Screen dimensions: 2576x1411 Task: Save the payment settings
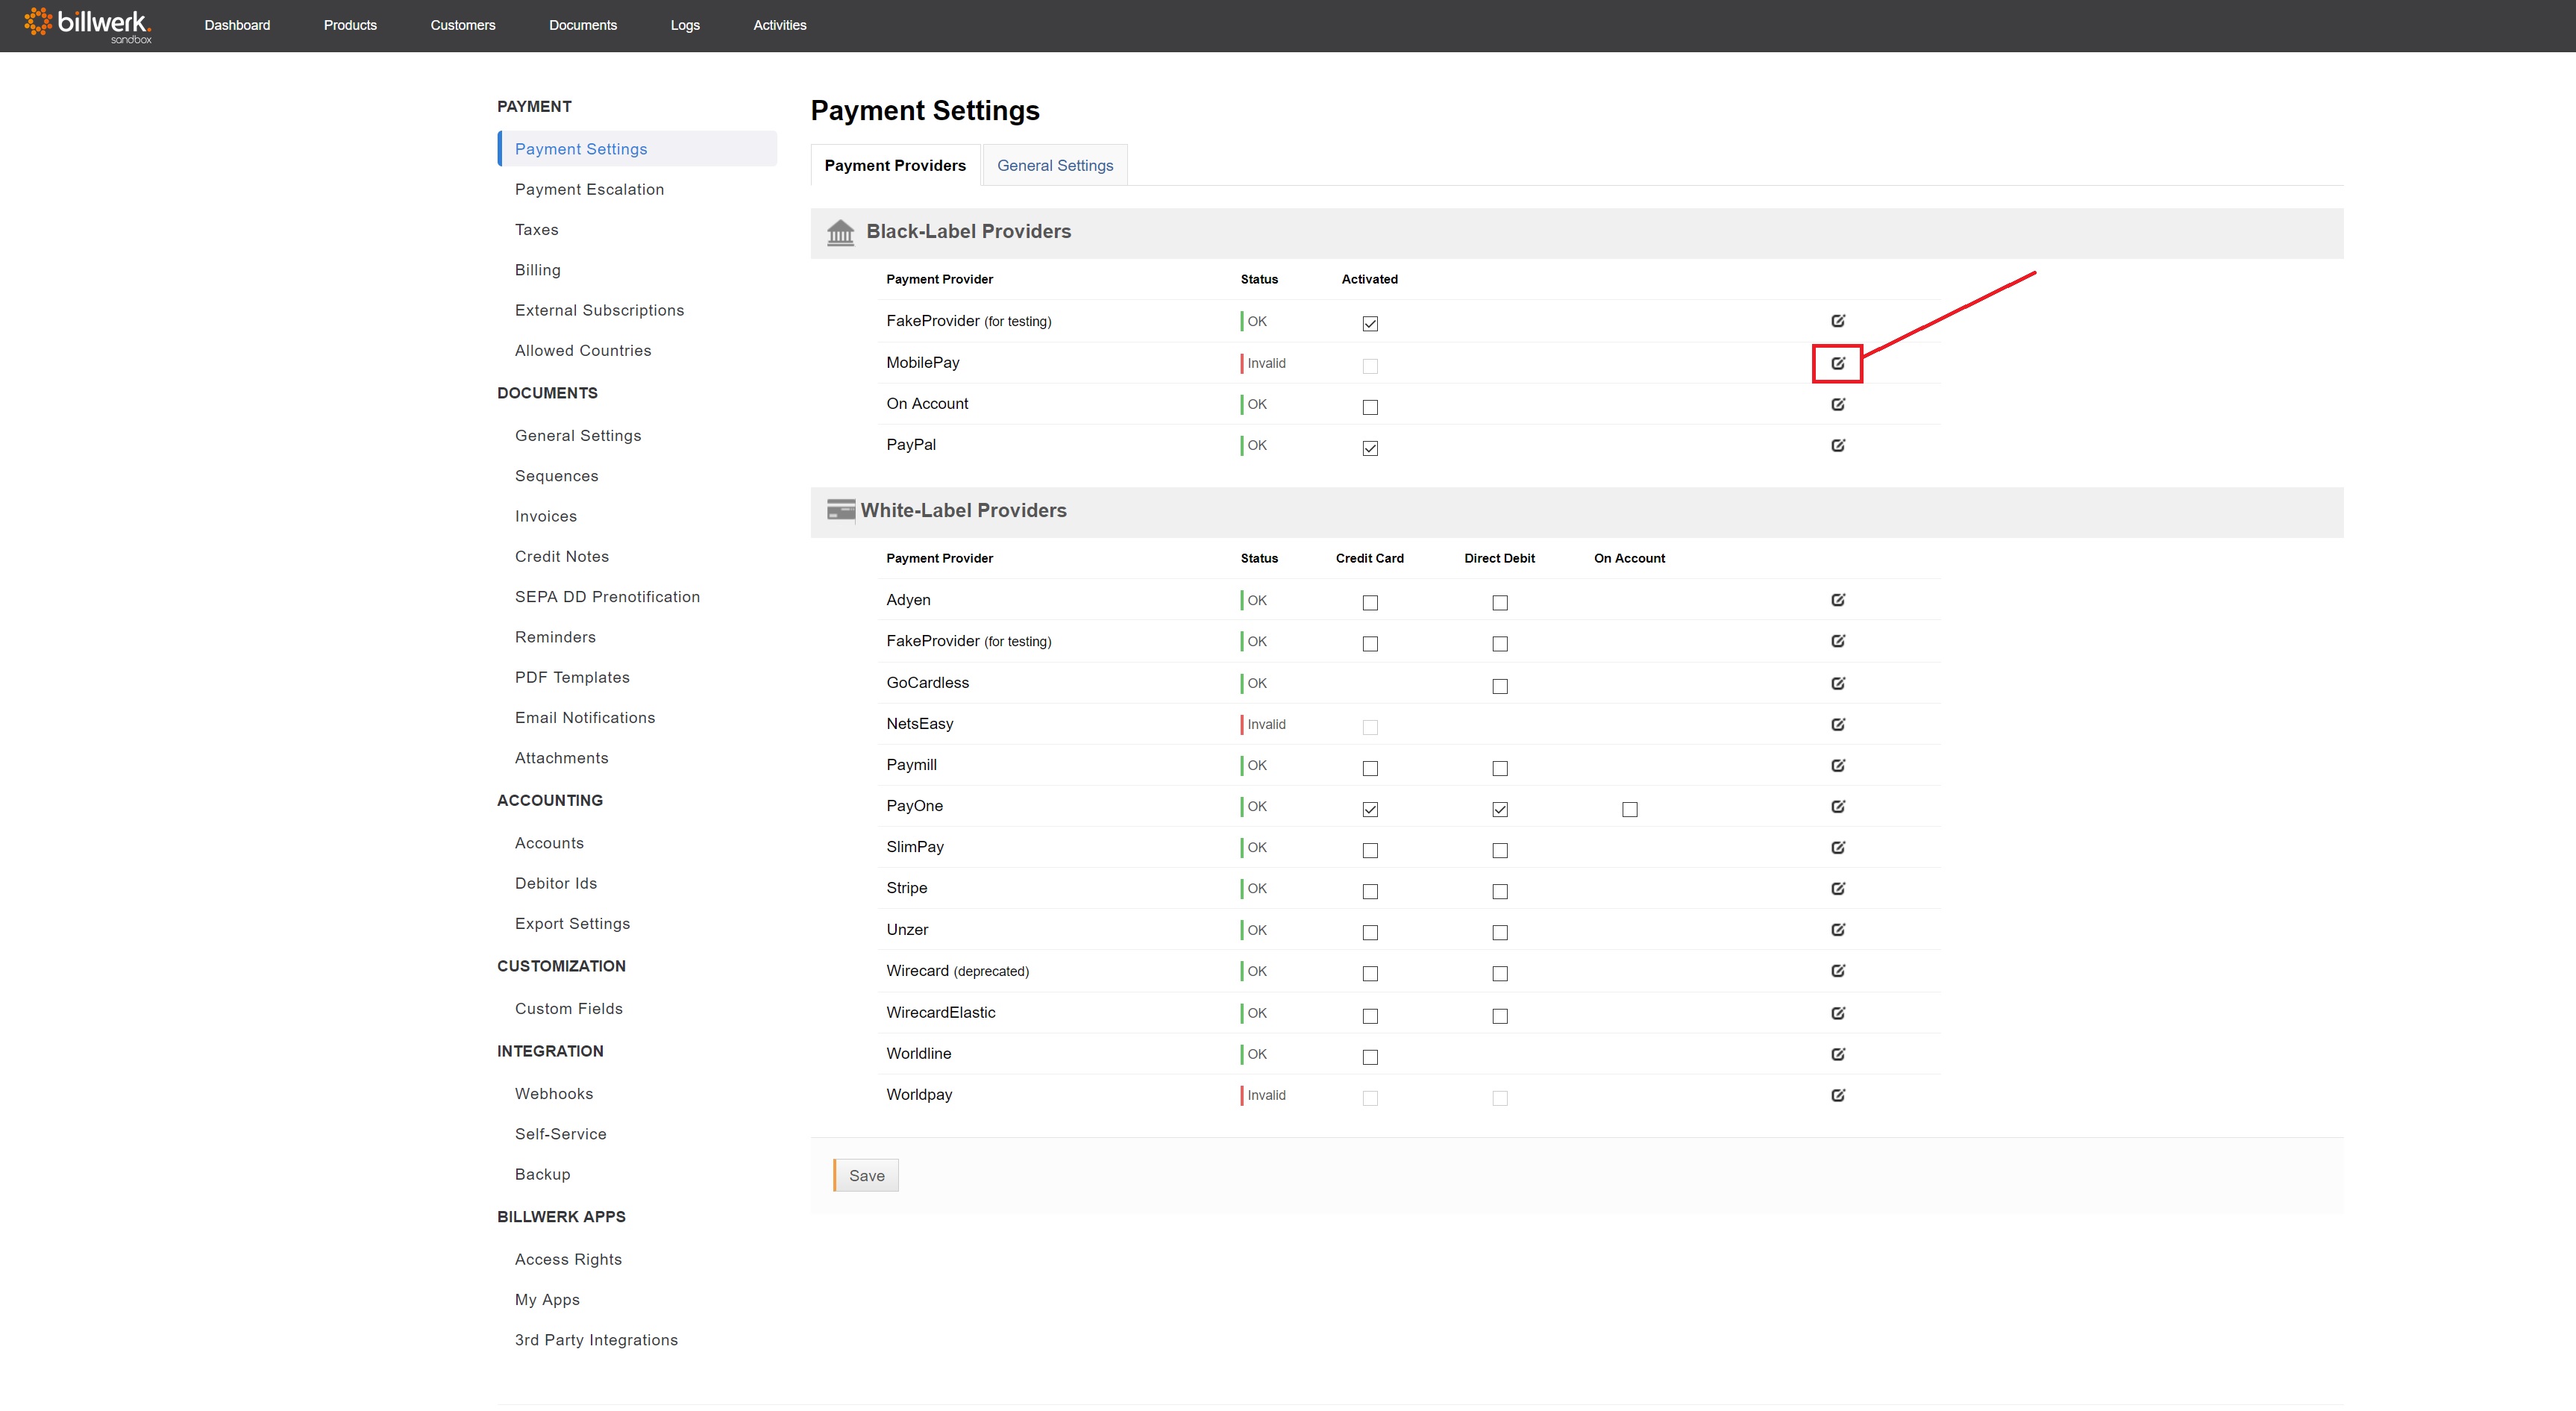(x=866, y=1175)
